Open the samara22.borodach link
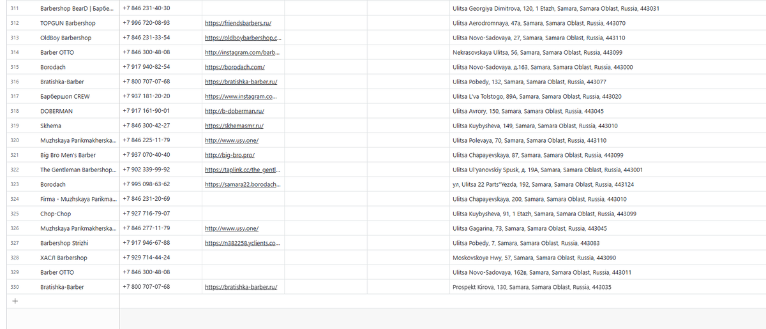766x329 pixels. [x=243, y=184]
